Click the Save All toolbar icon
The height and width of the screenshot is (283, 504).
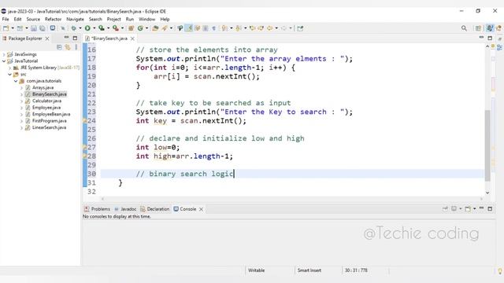pyautogui.click(x=42, y=28)
